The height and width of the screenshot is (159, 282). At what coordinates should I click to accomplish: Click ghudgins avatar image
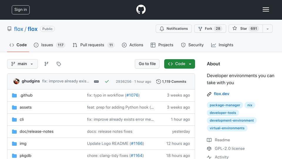tap(16, 81)
